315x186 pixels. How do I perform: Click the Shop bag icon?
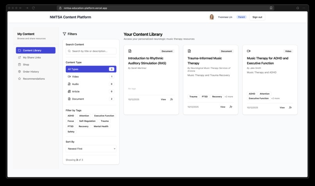[x=20, y=65]
